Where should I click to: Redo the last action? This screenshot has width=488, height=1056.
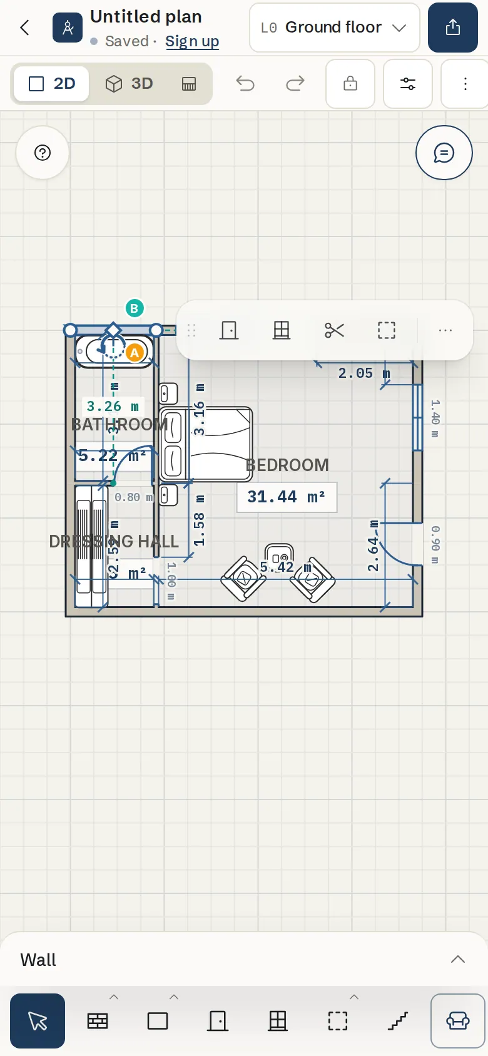(x=295, y=84)
